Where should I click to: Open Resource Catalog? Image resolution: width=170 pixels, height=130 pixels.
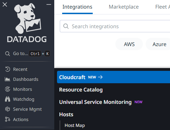[x=81, y=90]
